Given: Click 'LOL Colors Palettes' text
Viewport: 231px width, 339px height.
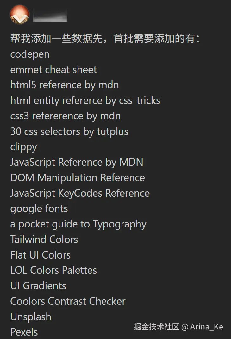Looking at the screenshot, I should [53, 270].
